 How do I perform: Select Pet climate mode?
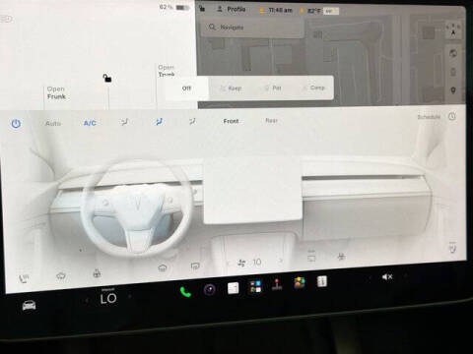coord(273,88)
